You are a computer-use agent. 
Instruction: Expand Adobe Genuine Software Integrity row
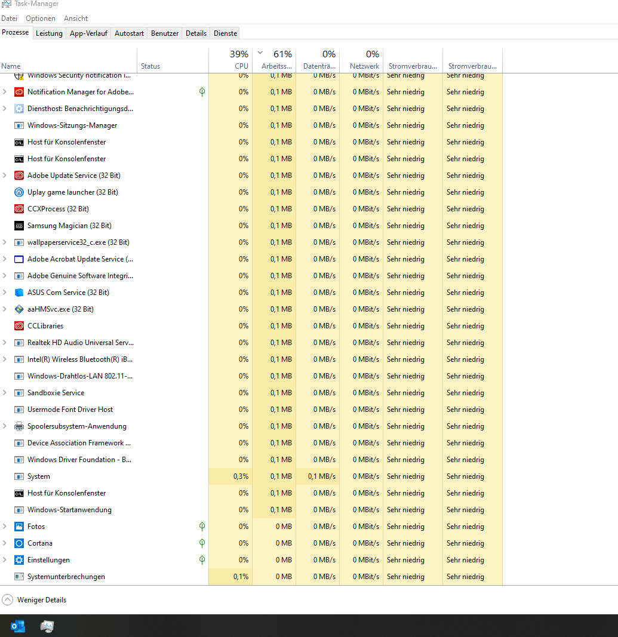(4, 275)
